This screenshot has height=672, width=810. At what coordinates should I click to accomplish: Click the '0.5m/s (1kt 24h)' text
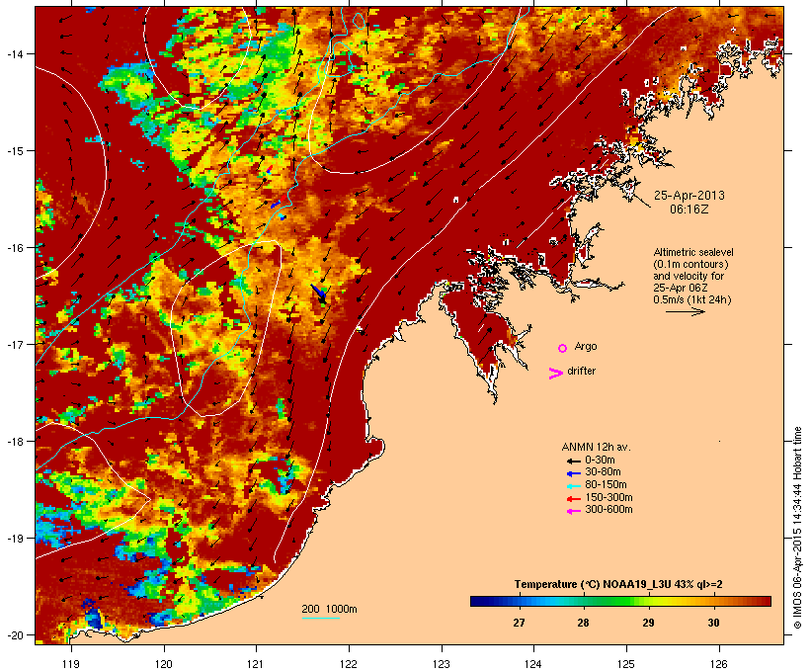click(692, 299)
